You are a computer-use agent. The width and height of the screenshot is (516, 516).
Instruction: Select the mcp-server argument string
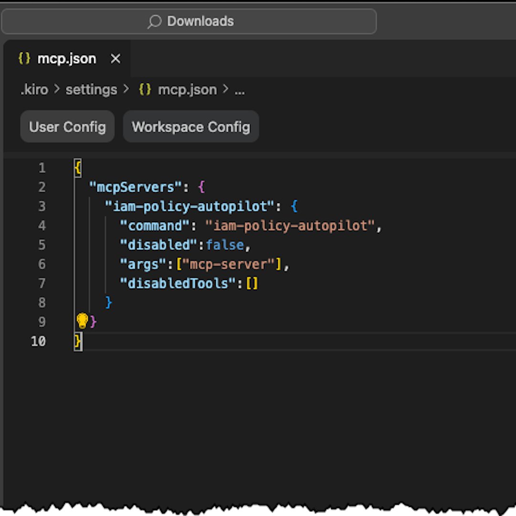(x=231, y=264)
